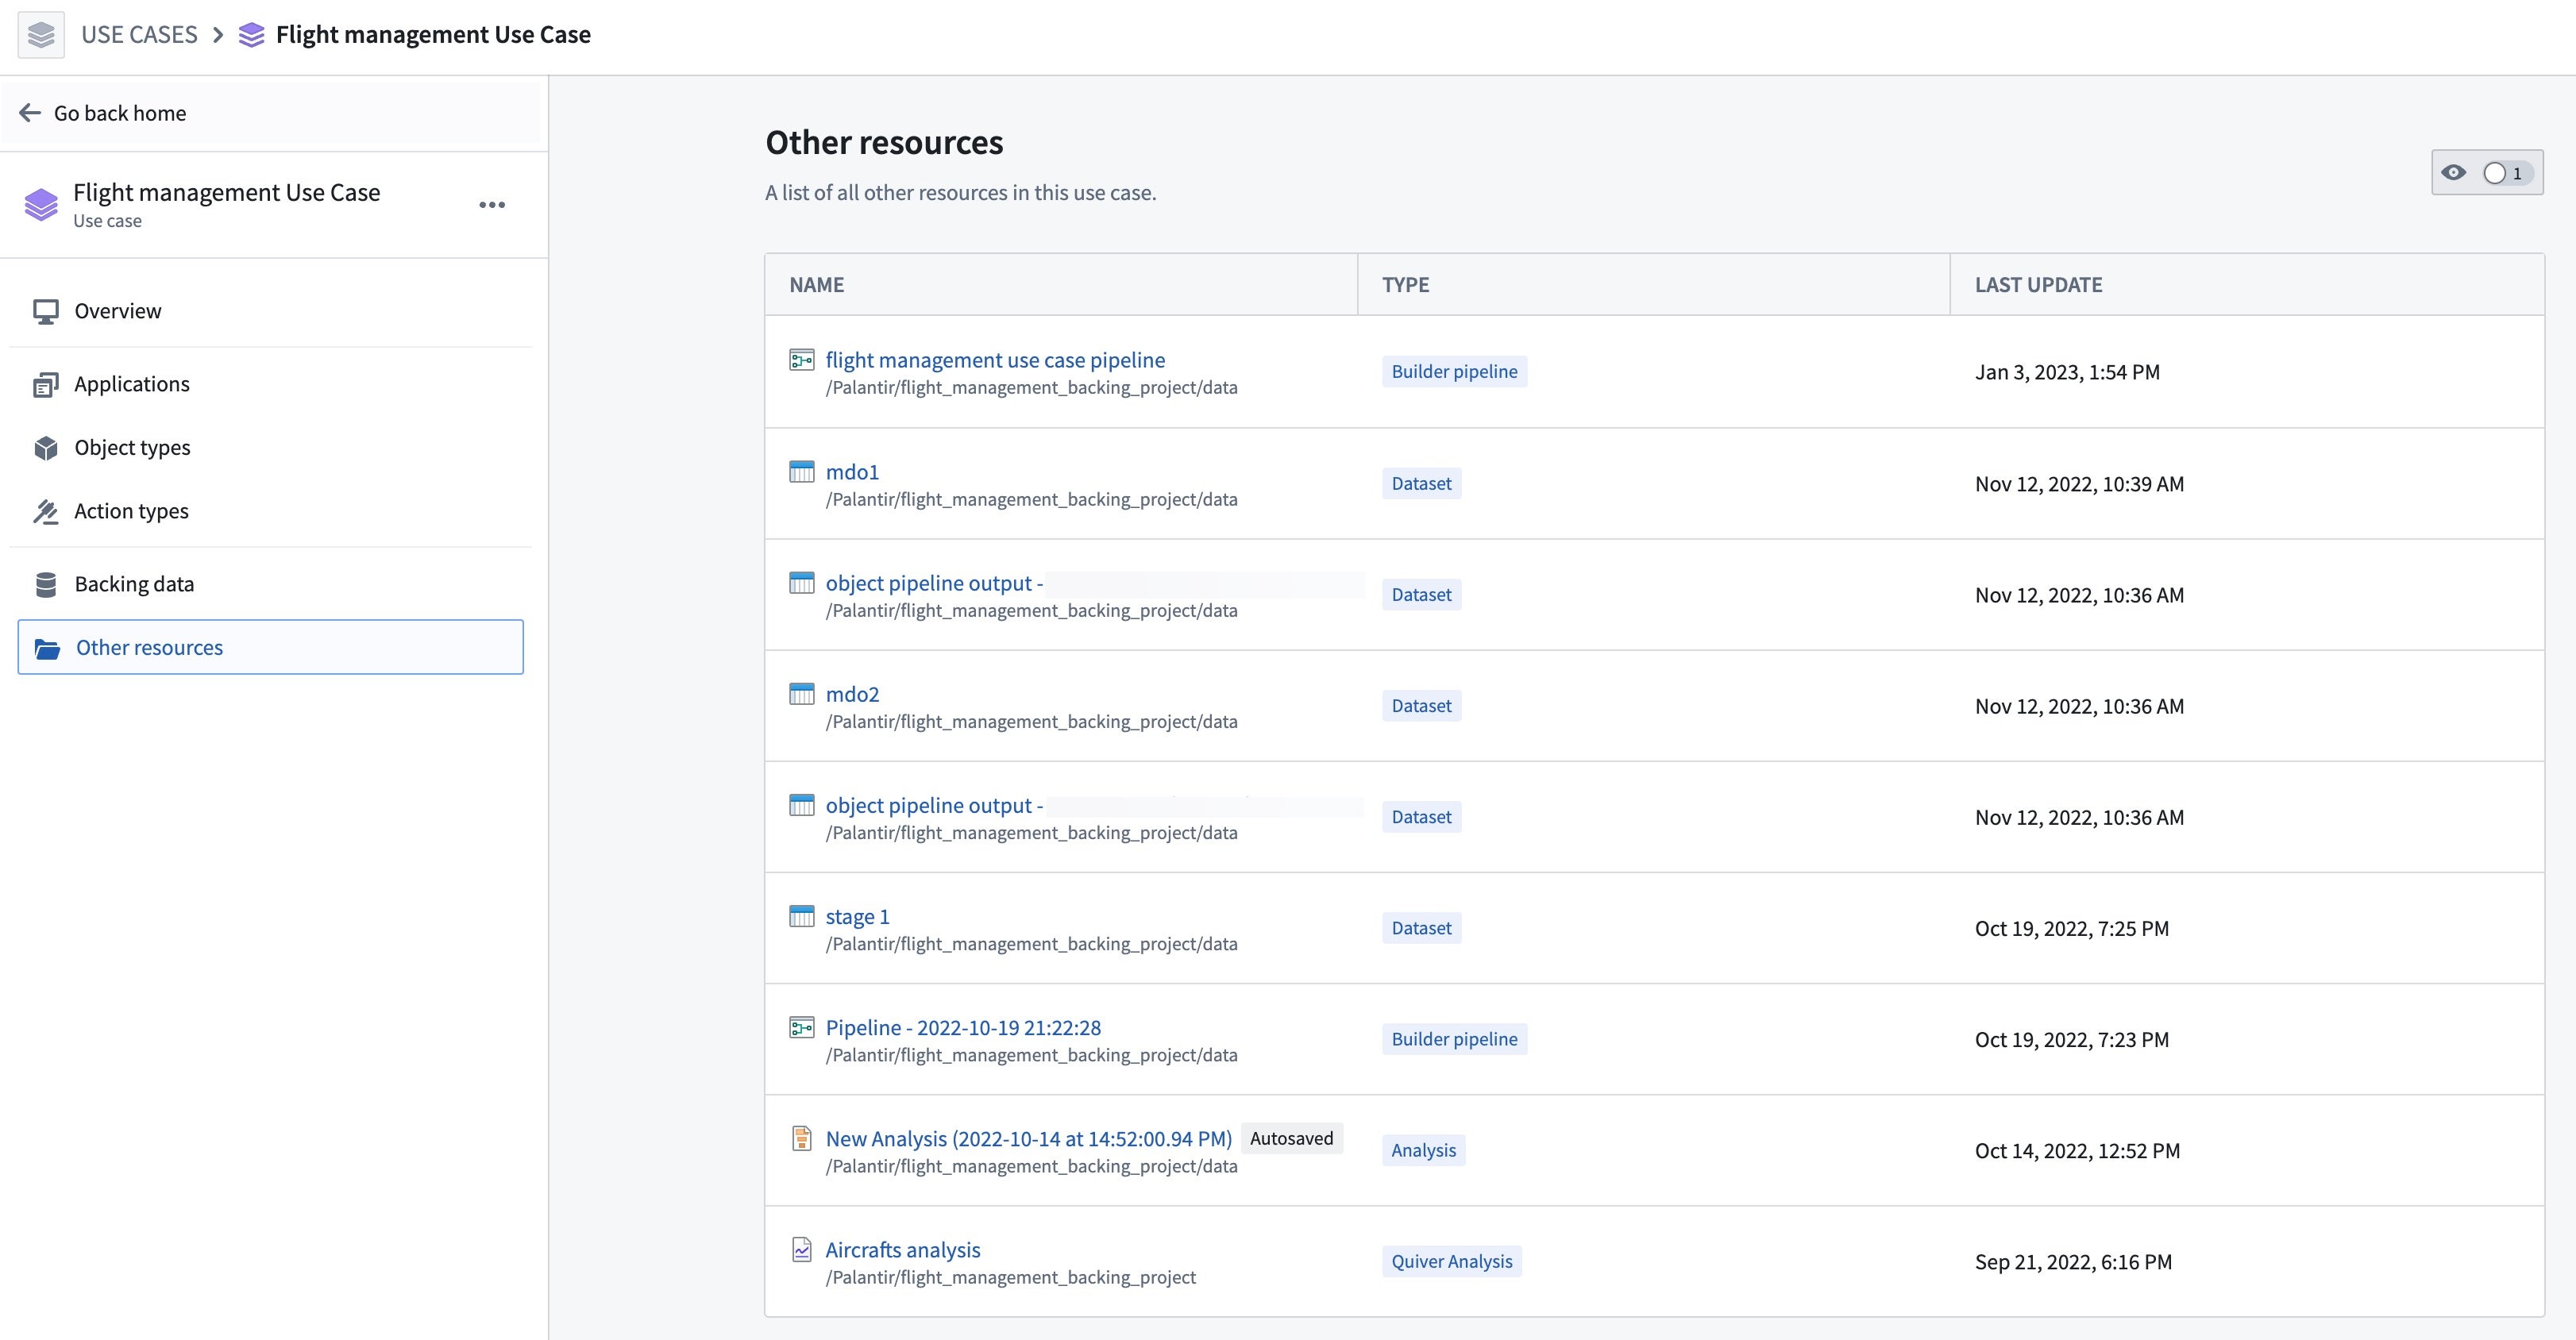Click the dataset icon next to mdo2

pyautogui.click(x=802, y=694)
